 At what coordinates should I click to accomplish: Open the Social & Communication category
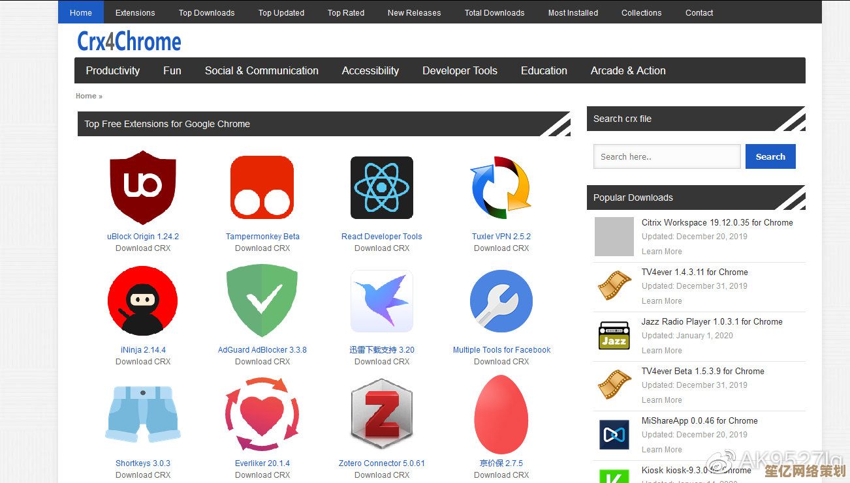(x=262, y=70)
